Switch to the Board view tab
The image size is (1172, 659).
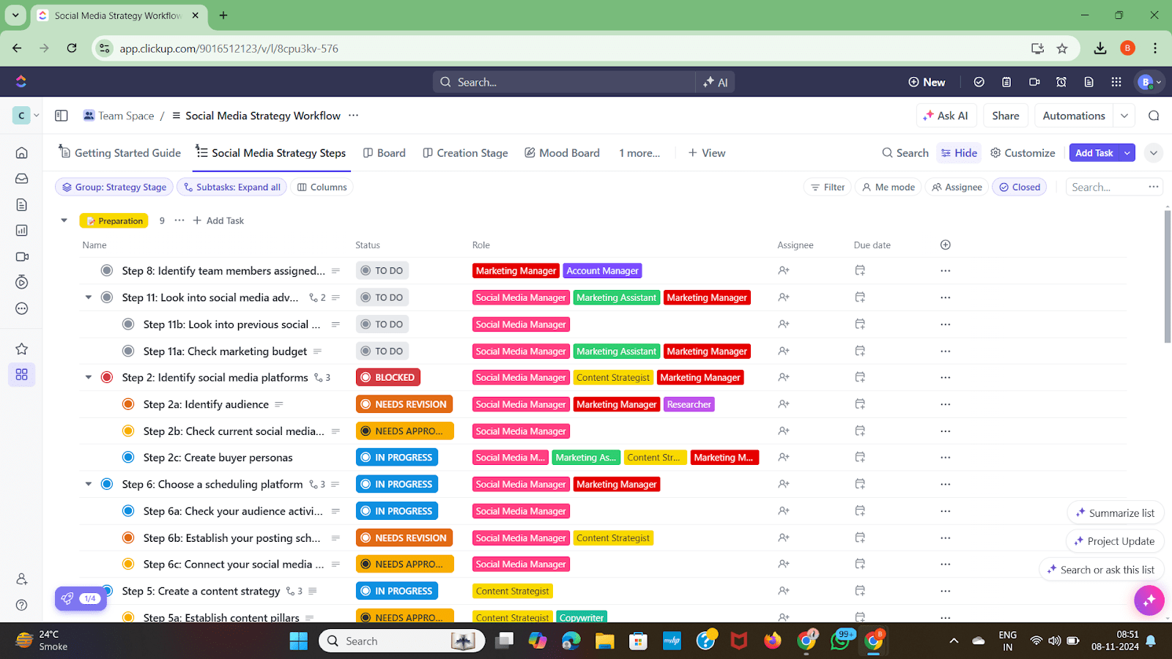(x=385, y=153)
